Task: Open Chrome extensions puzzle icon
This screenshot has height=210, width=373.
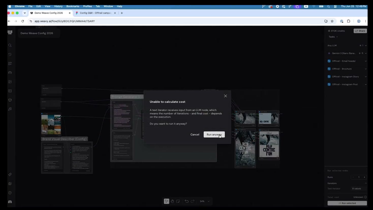Action: [349, 21]
